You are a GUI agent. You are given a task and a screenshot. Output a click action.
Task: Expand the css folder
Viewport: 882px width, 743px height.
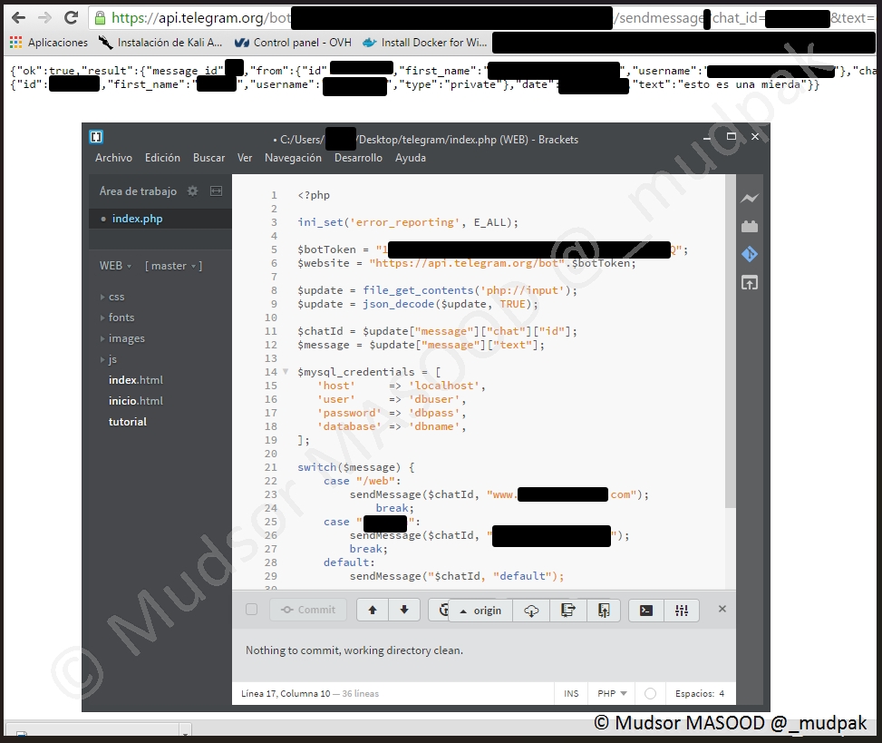(x=116, y=297)
